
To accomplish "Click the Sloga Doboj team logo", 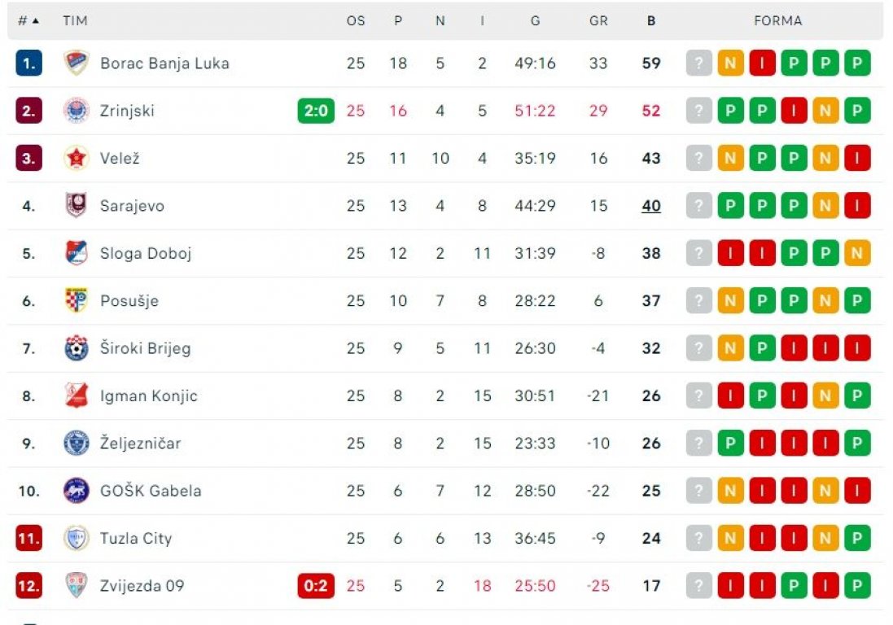I will (x=76, y=253).
